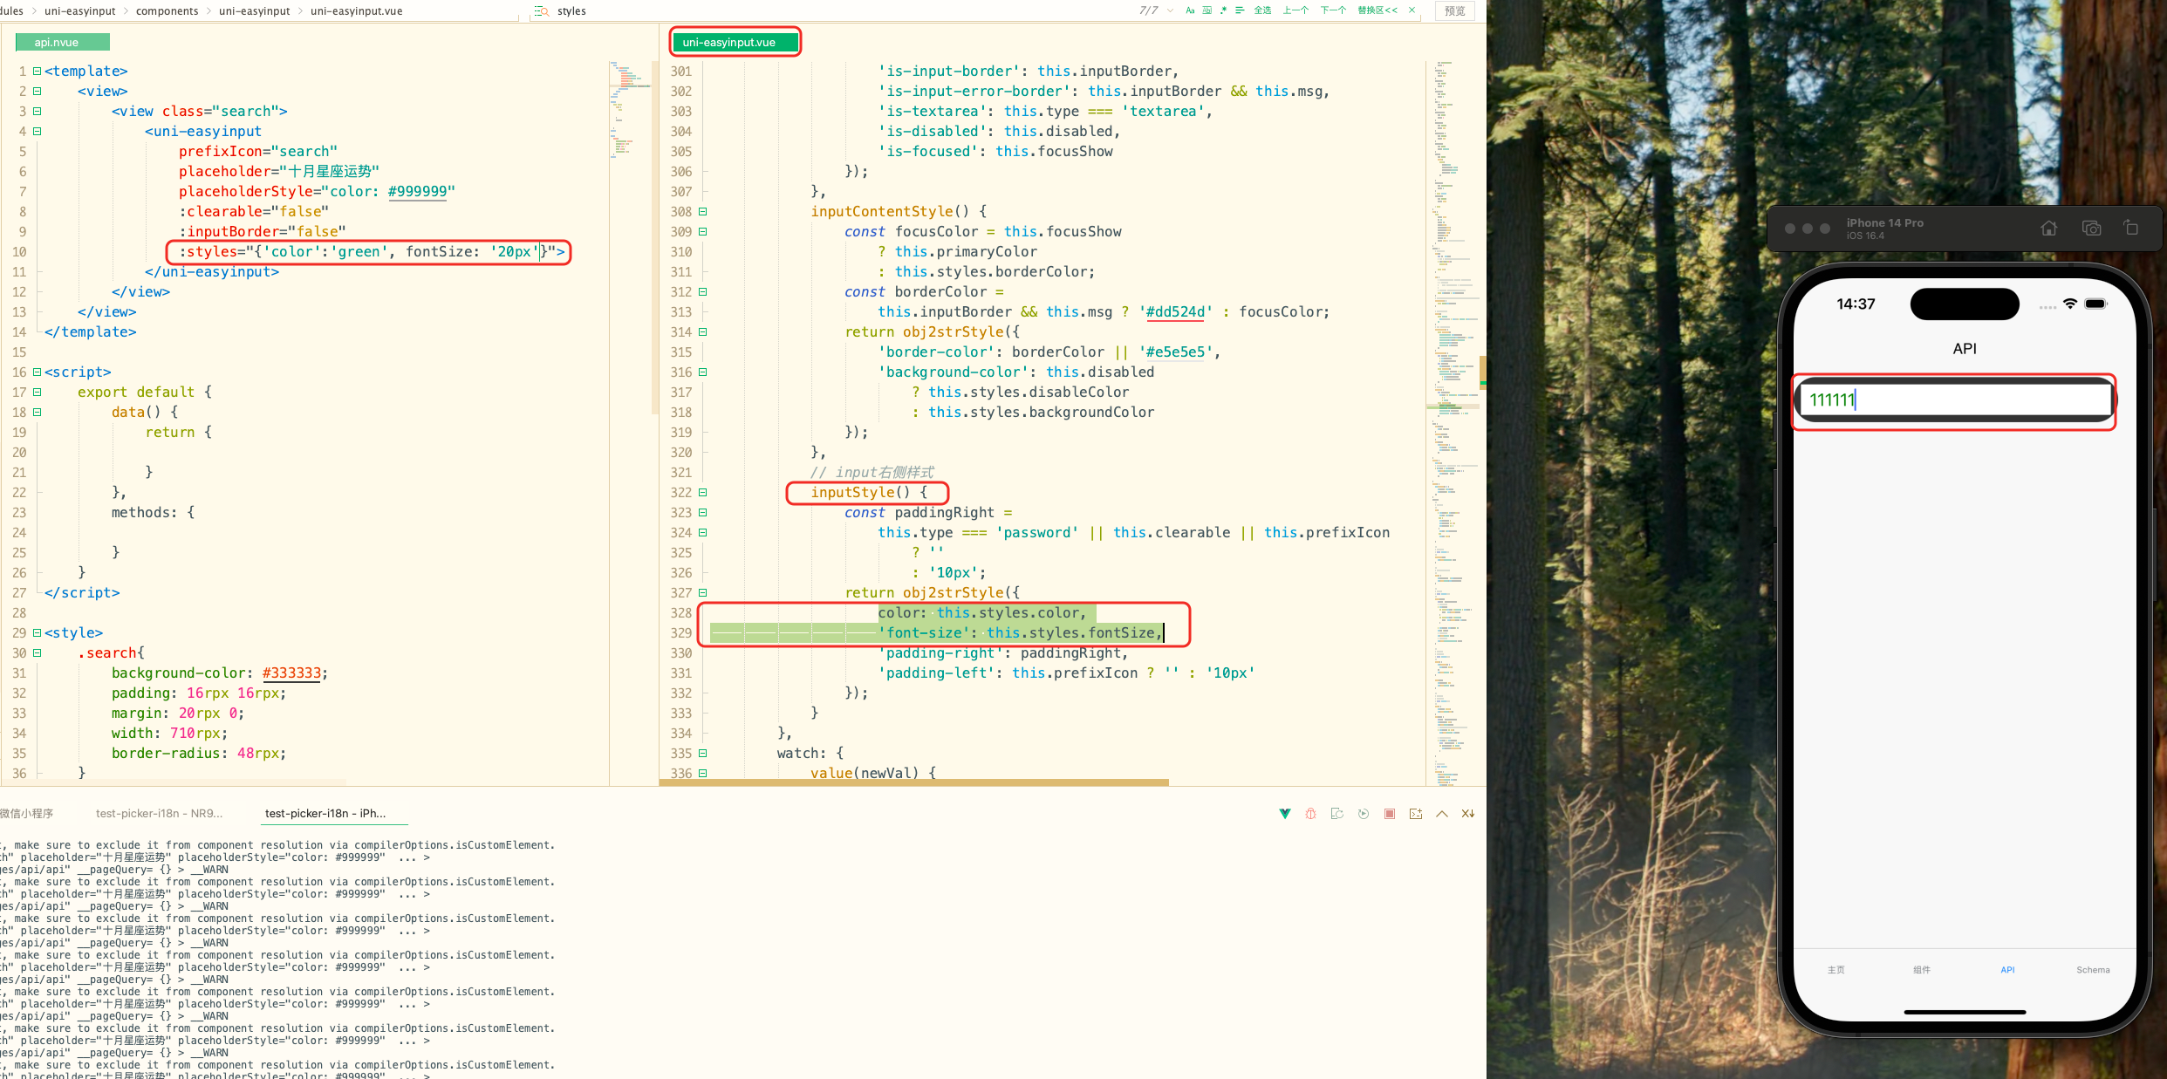Screen dimensions: 2167x1079
Task: Close the find bar with the X icon
Action: 1412,10
